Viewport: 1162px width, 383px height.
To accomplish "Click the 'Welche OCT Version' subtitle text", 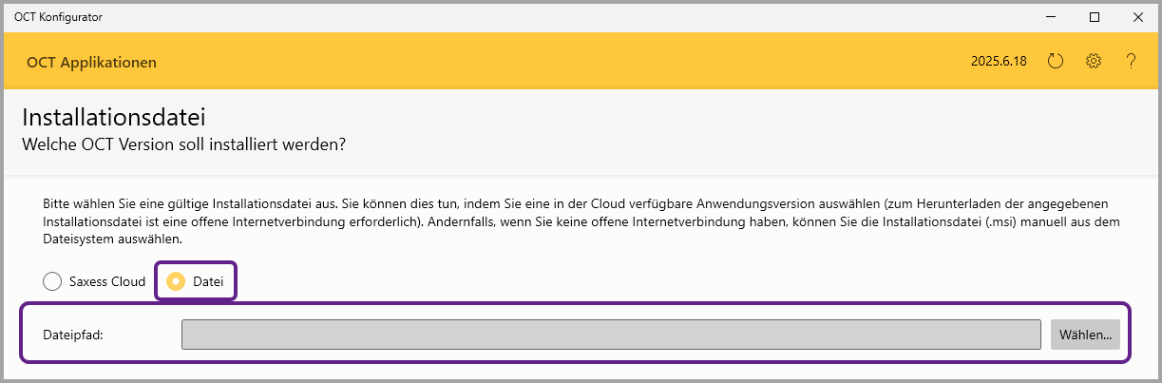I will pos(183,145).
